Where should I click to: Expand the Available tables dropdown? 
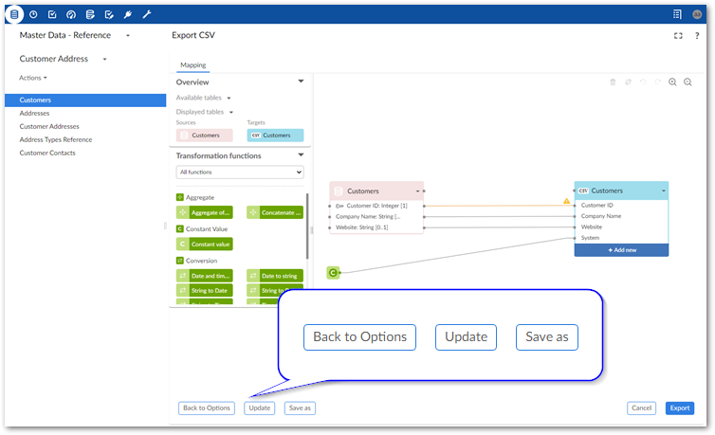tap(229, 98)
